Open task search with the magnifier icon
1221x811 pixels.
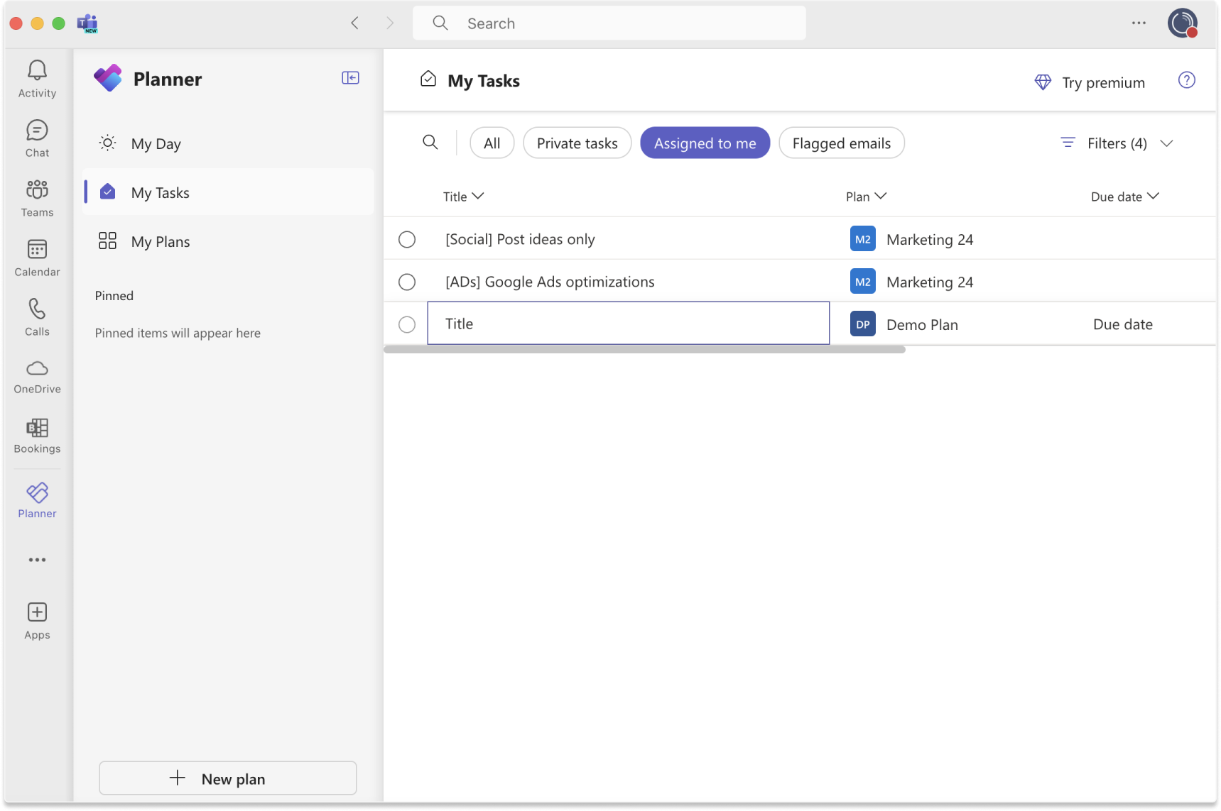click(x=430, y=142)
